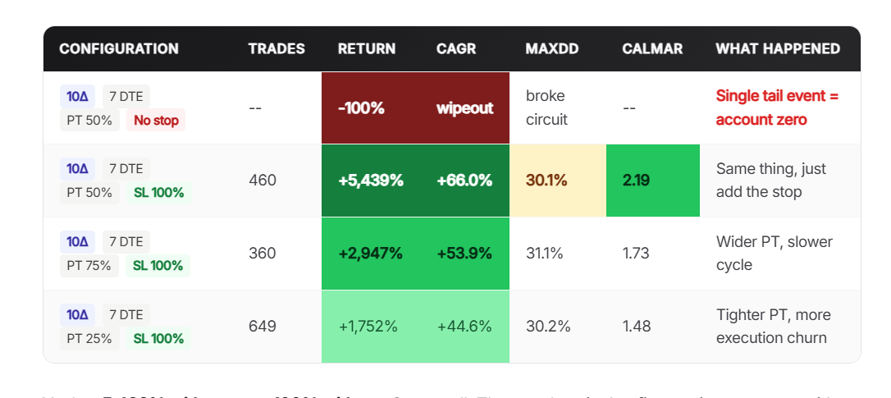Click the TRADES column header
891x398 pixels.
pos(276,48)
